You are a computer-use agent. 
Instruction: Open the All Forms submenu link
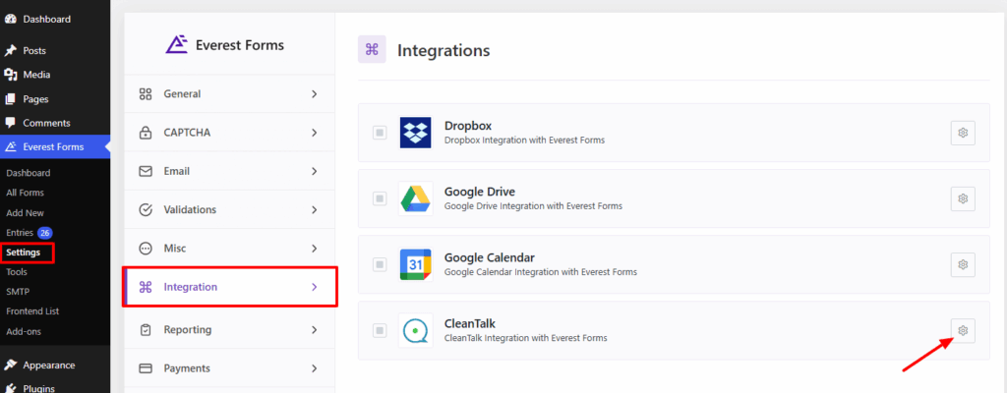click(x=25, y=193)
